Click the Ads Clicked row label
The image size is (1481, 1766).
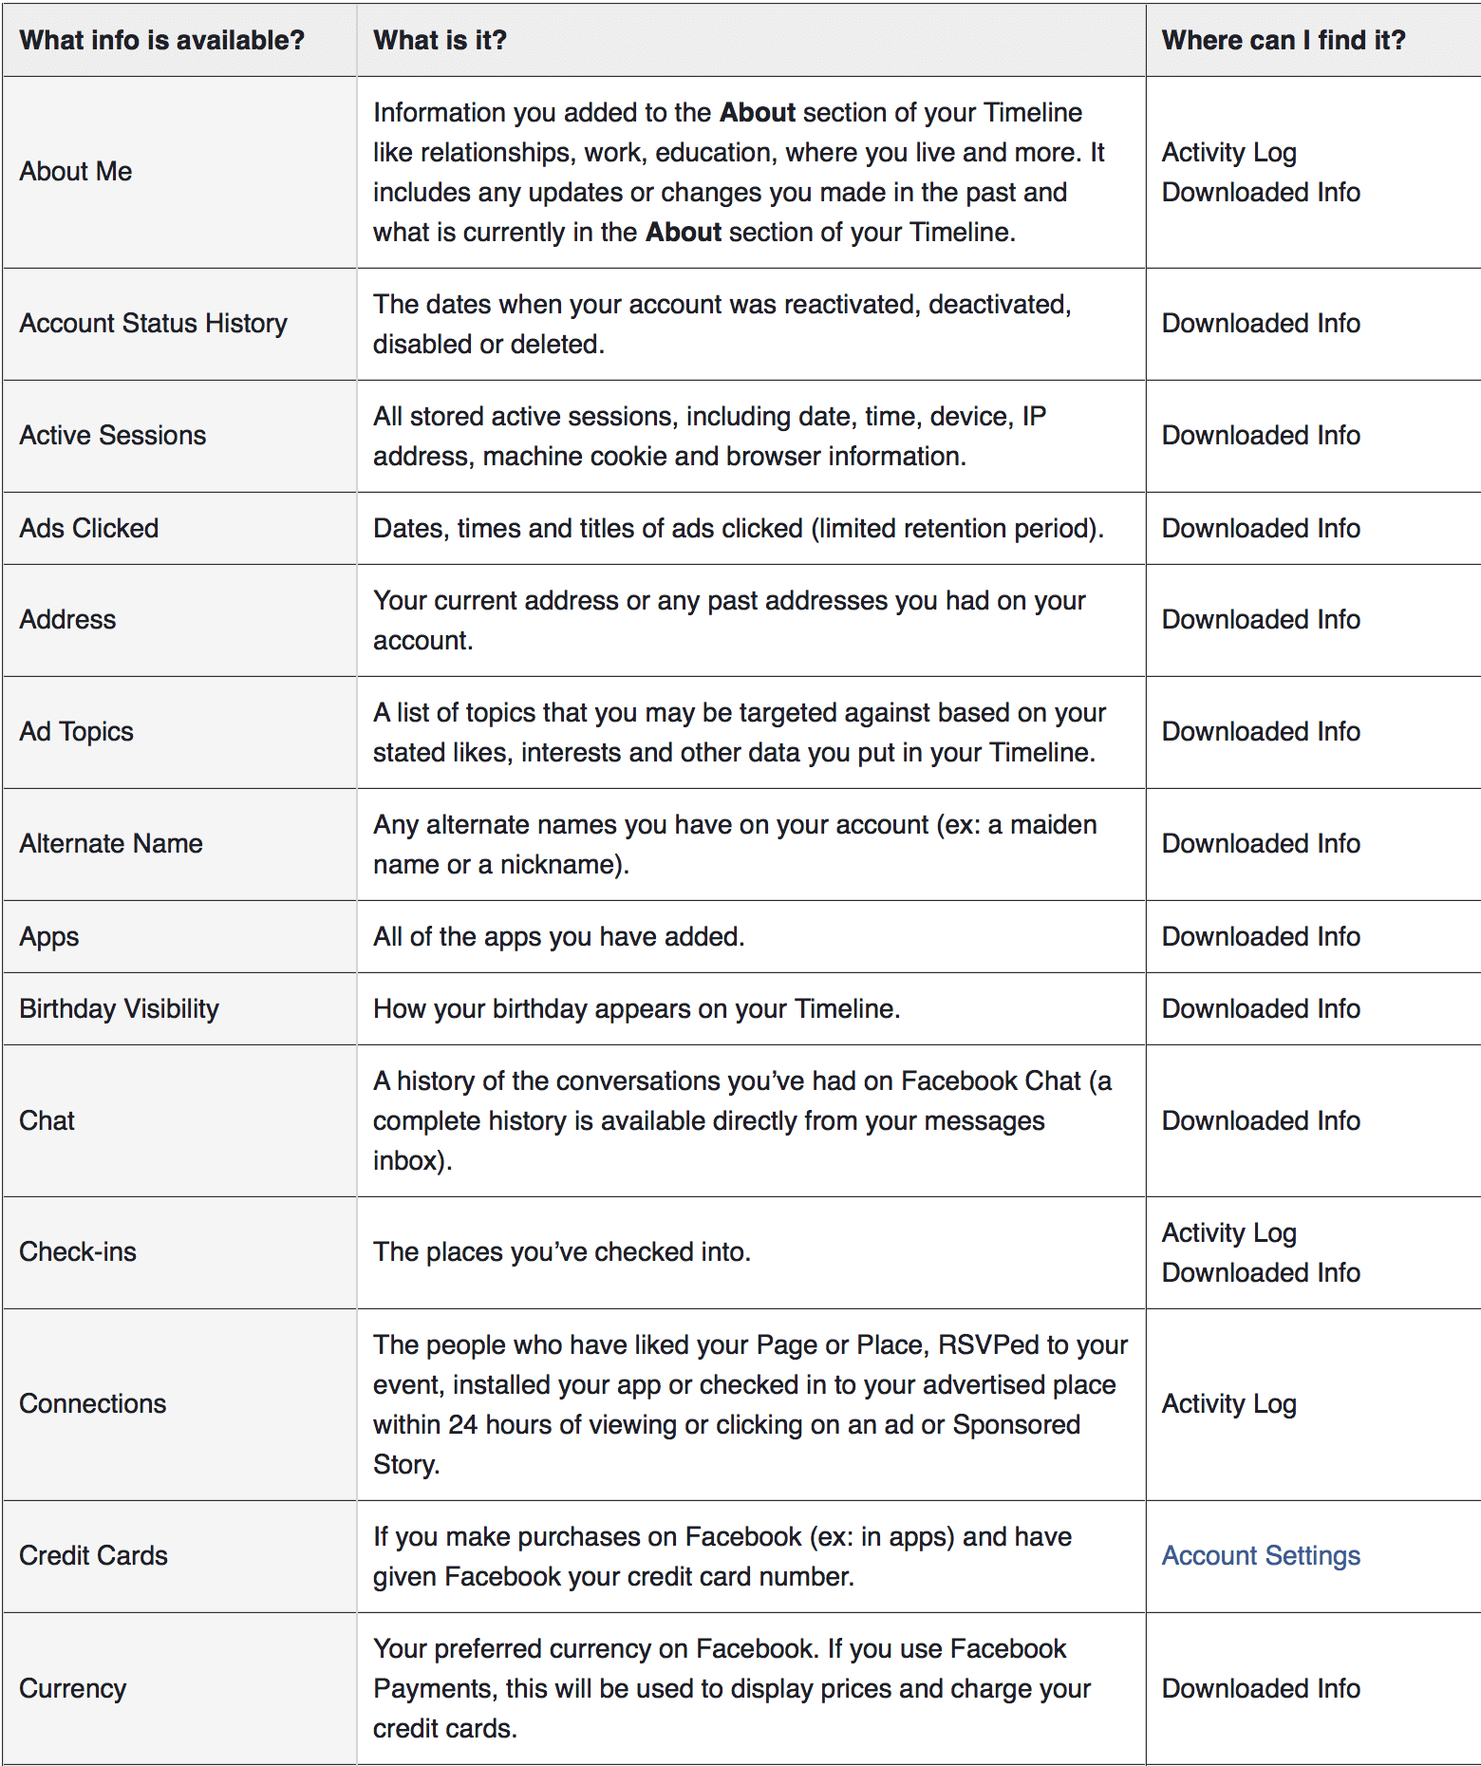point(89,529)
